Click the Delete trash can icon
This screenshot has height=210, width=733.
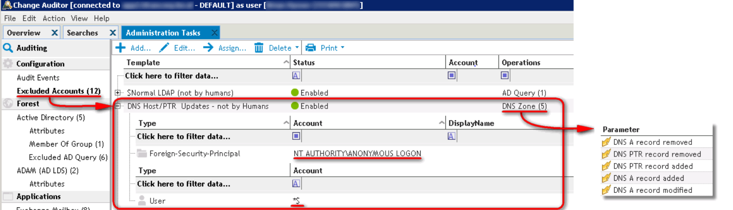pos(259,48)
